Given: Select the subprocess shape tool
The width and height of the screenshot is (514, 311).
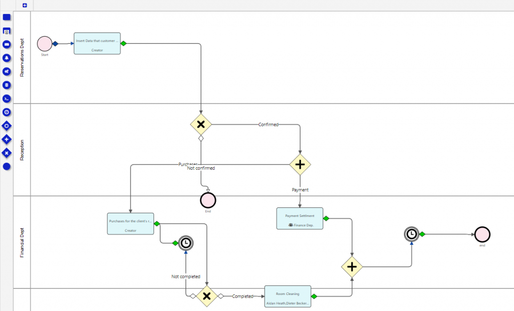Looking at the screenshot, I should pos(7,31).
